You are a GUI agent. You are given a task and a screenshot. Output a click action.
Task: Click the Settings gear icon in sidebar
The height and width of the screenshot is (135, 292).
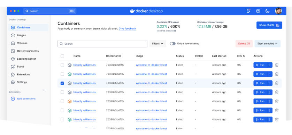(x=13, y=82)
